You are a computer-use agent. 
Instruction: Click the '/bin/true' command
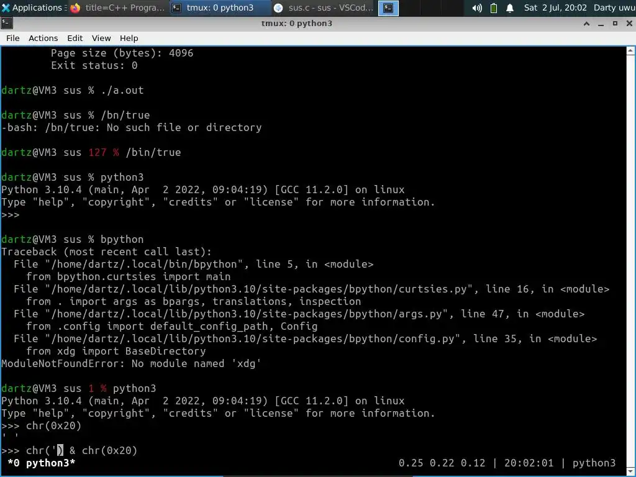(x=153, y=153)
